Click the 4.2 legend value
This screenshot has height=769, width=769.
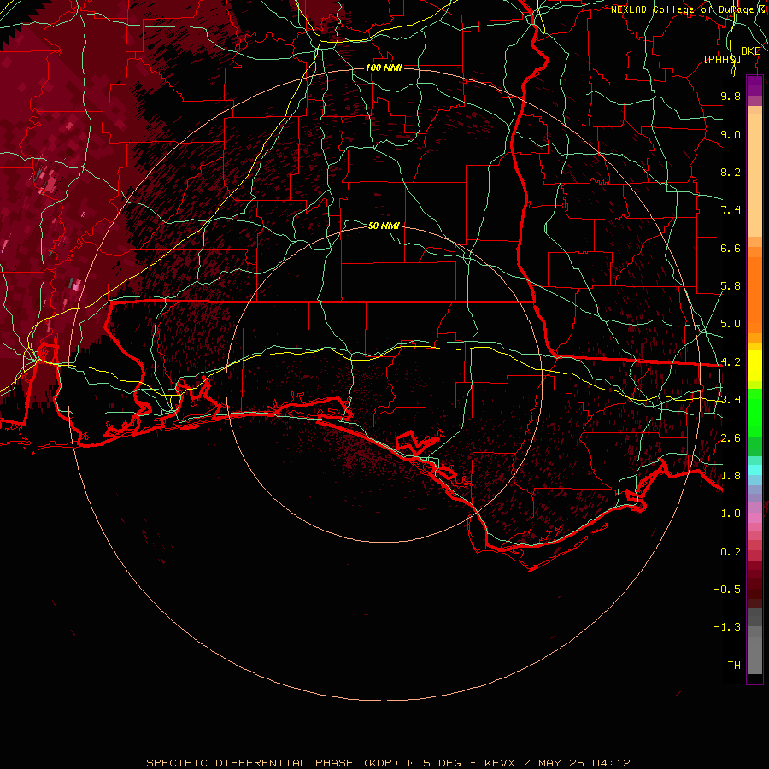coord(731,362)
